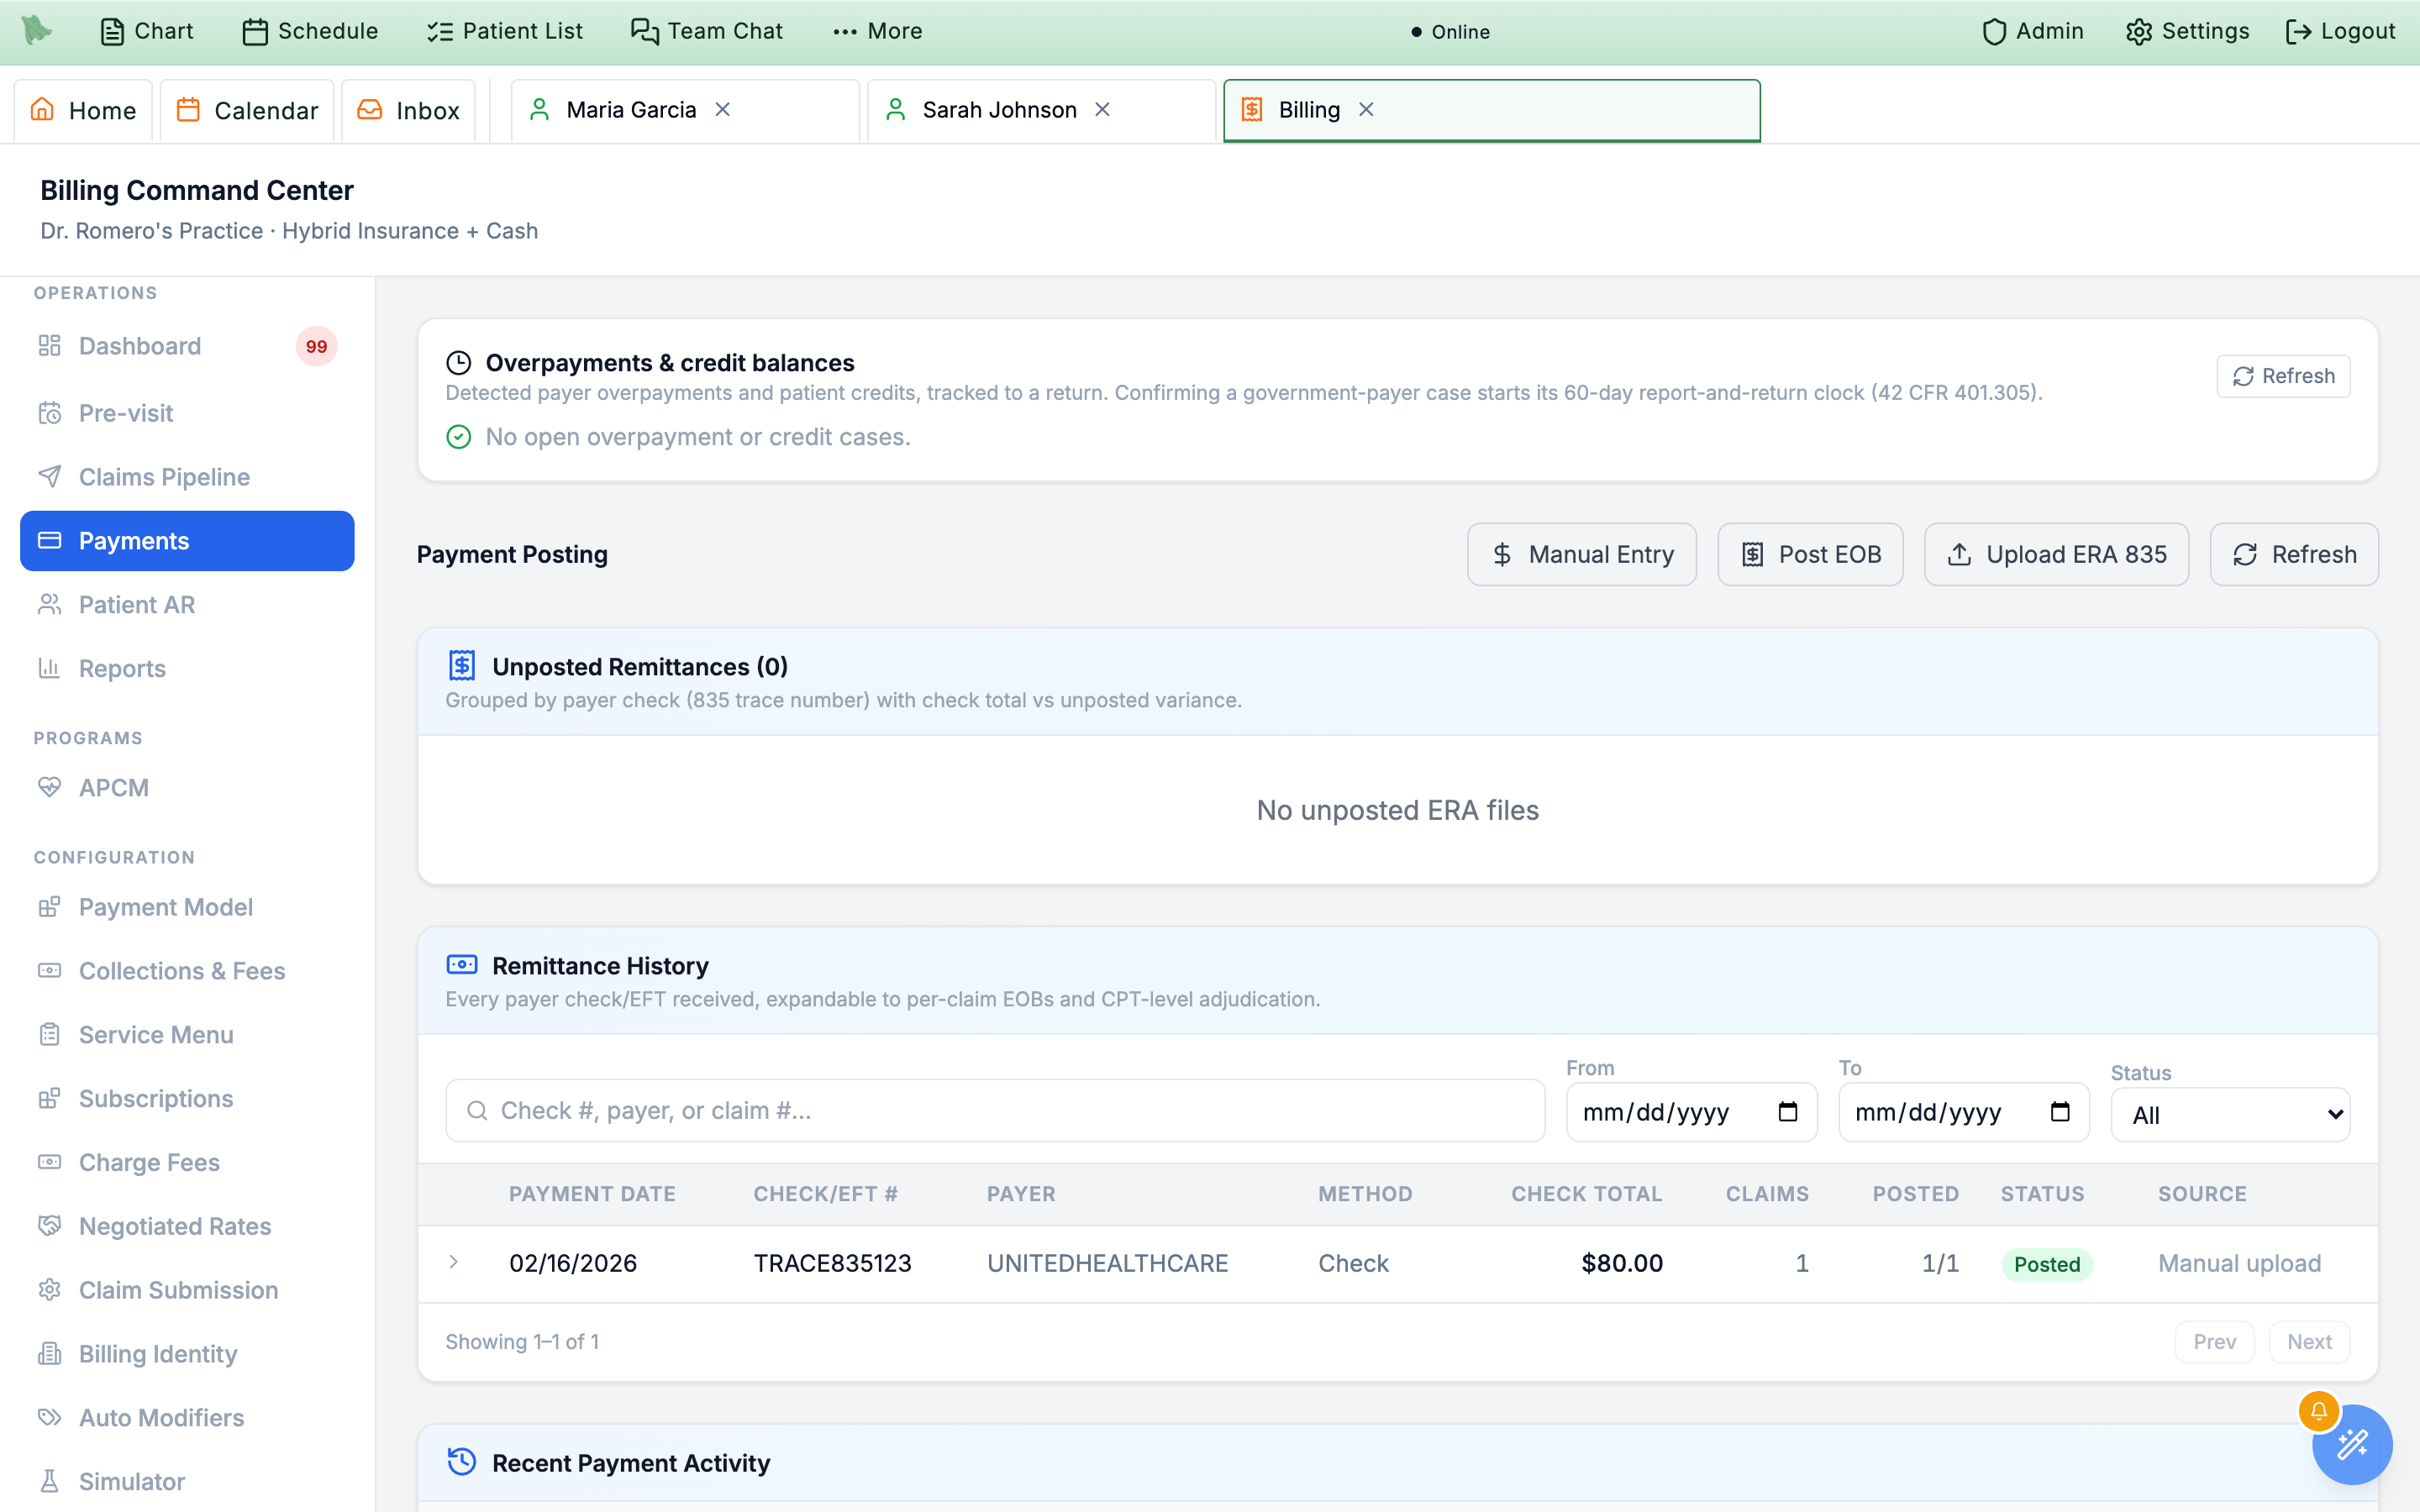Go to Patient List
Viewport: 2420px width, 1512px height.
(504, 31)
